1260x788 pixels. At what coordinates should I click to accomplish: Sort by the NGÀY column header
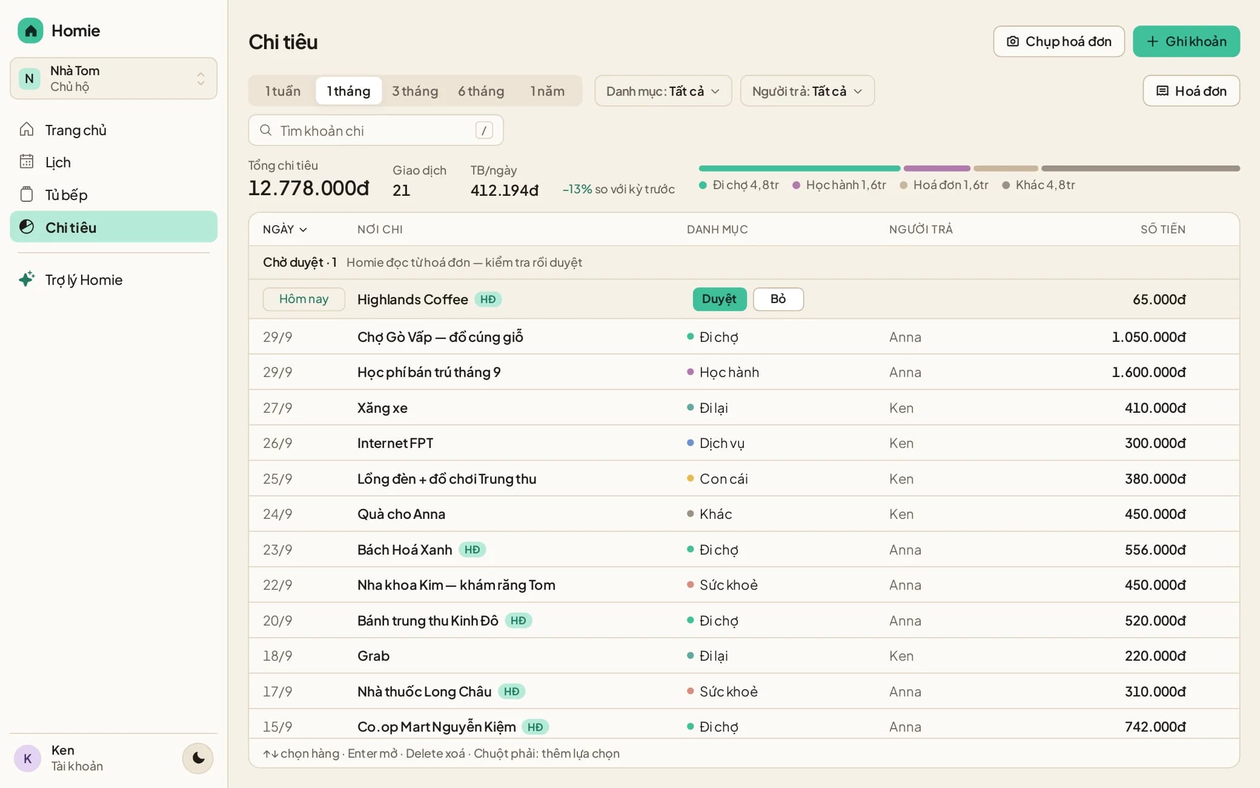(285, 229)
